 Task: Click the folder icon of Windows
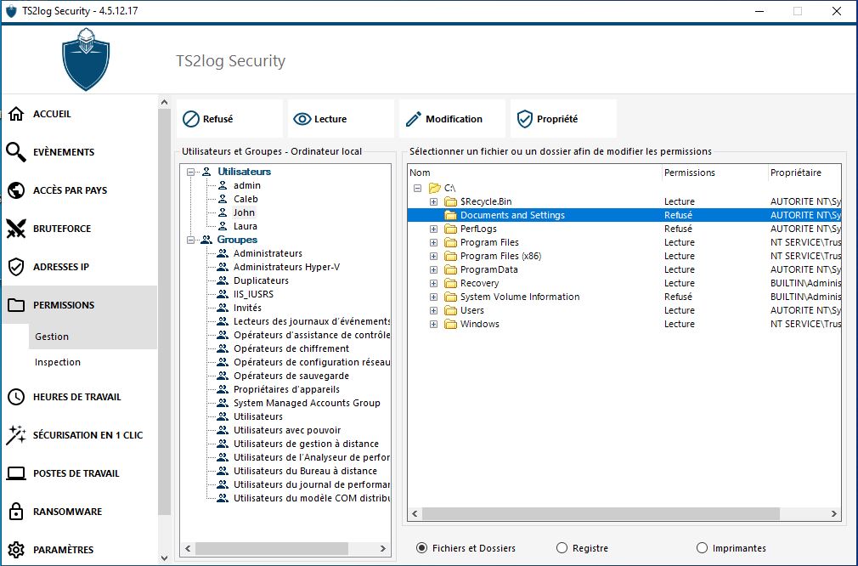(450, 324)
